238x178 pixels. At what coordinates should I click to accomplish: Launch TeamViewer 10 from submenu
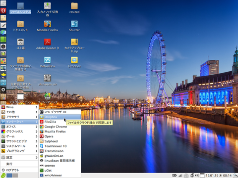click(x=60, y=146)
